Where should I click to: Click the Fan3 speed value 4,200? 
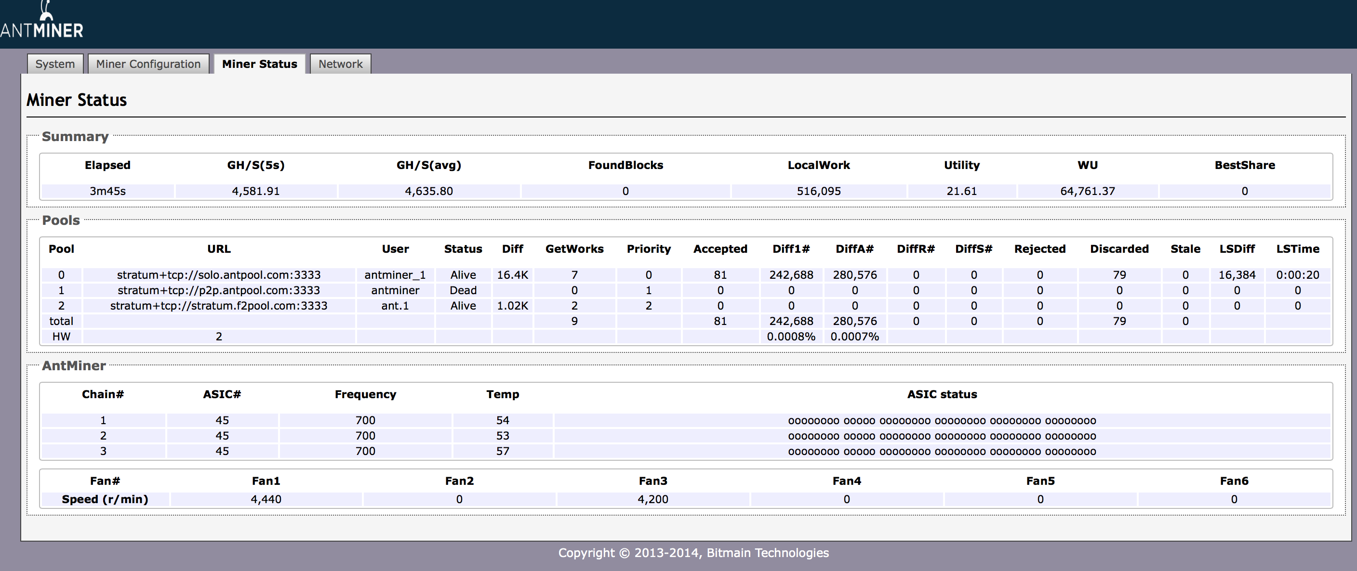tap(652, 499)
